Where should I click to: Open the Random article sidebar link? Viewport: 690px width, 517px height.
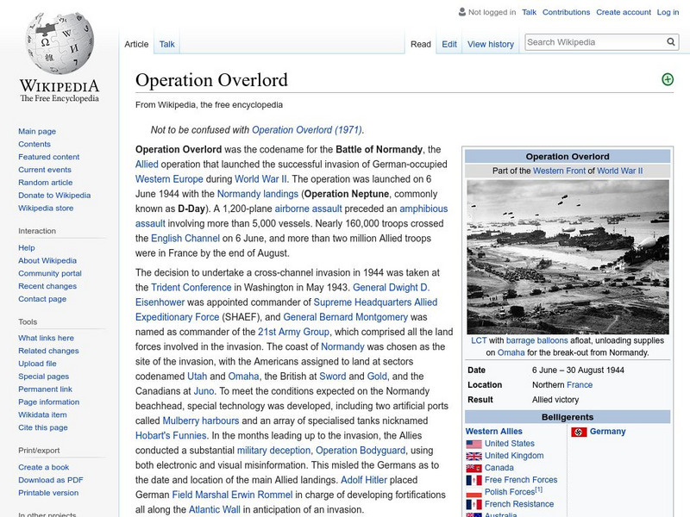click(45, 183)
